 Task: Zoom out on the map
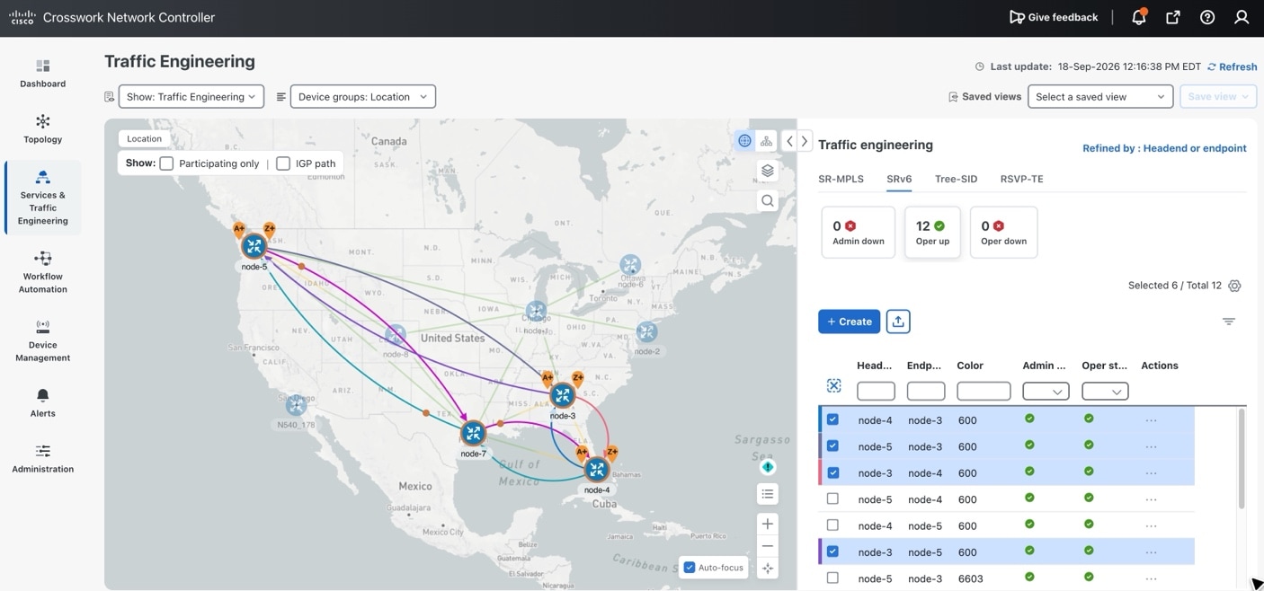(x=767, y=546)
